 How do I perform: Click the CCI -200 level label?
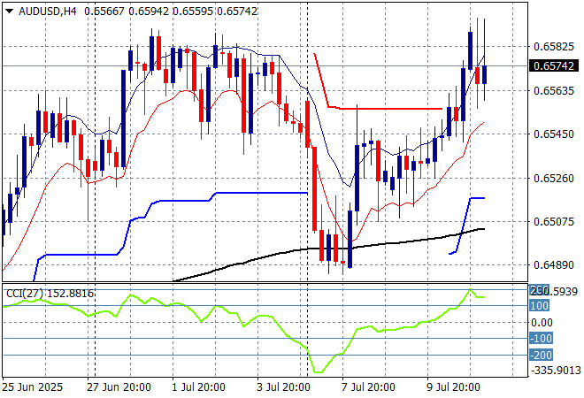[541, 355]
